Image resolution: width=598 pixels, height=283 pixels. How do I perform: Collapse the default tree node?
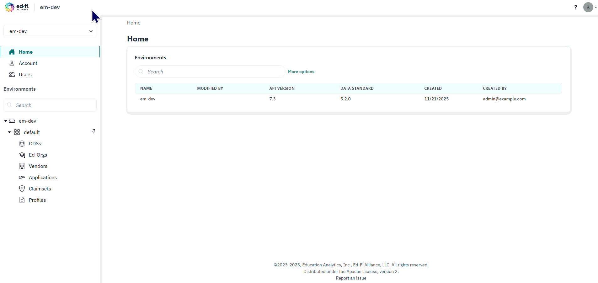pos(9,132)
